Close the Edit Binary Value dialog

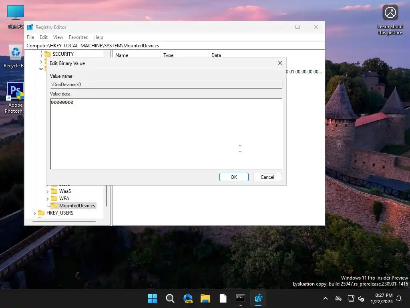click(x=280, y=63)
